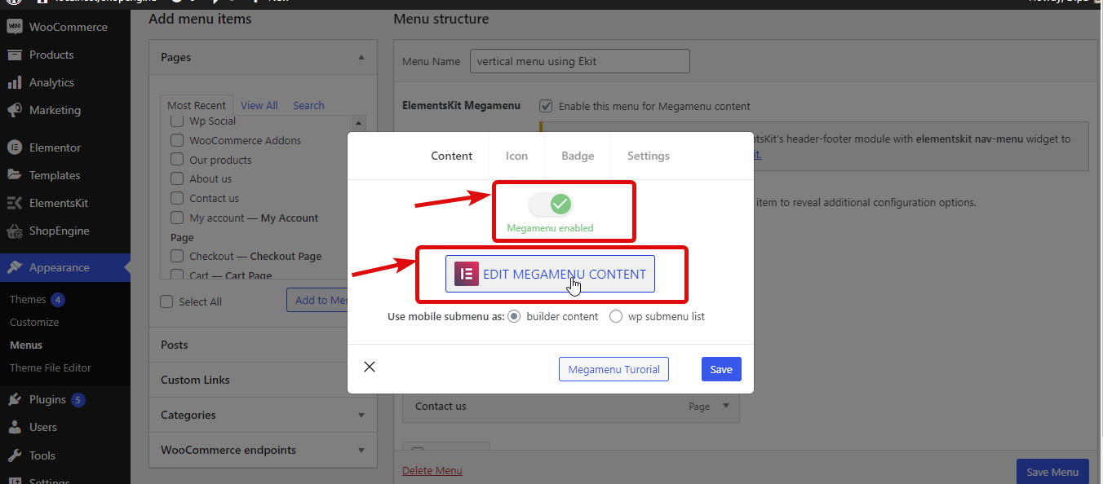Switch to the Settings tab
Screen dimensions: 1103x484
(649, 156)
